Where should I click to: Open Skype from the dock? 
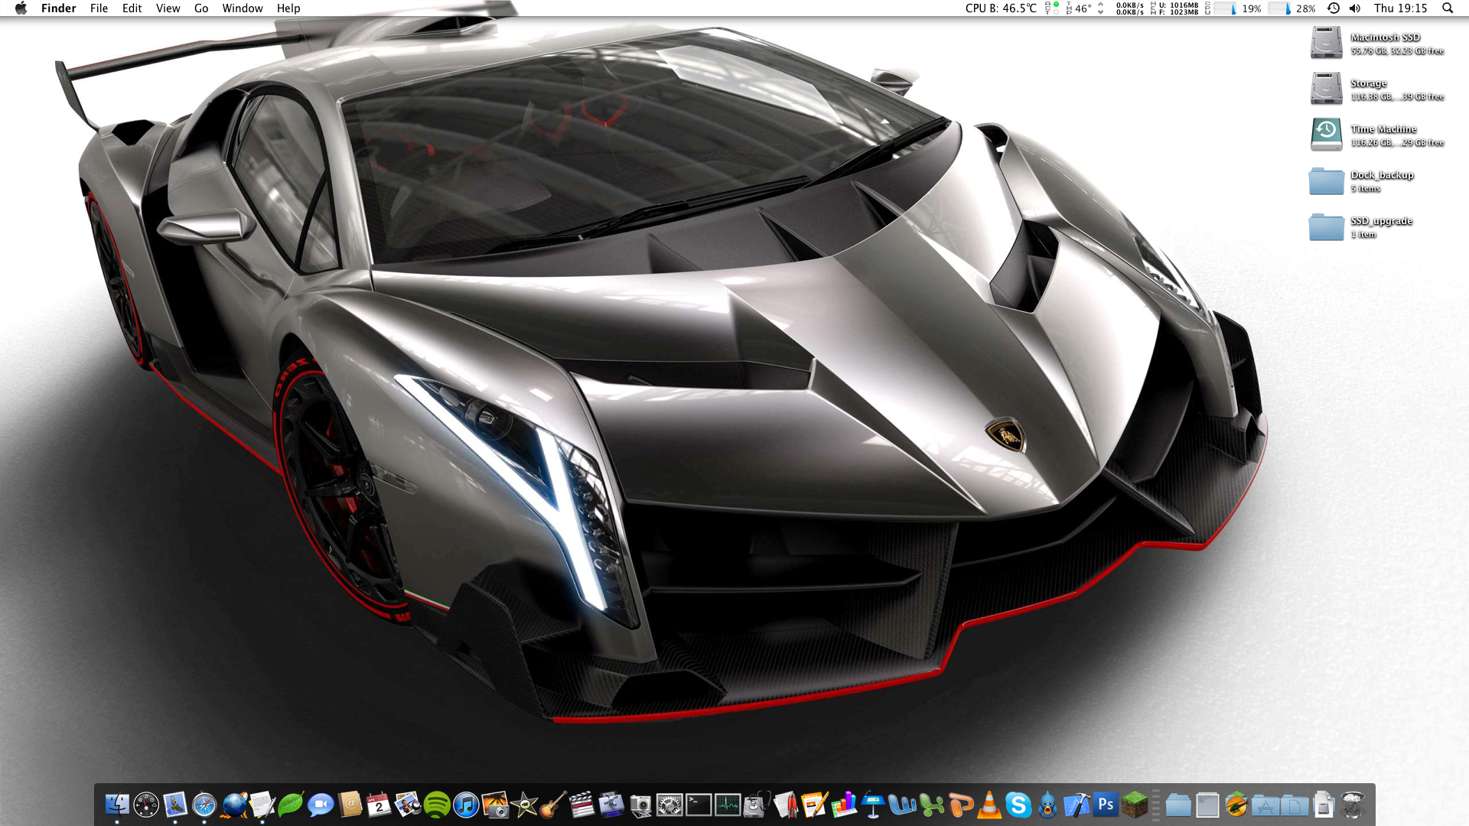click(1018, 805)
